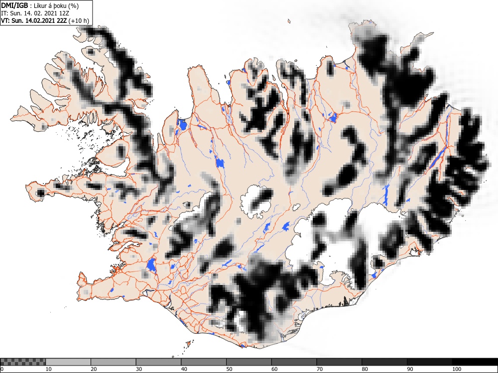Click the 30-40 legend color segment
This screenshot has width=498, height=373.
click(x=158, y=362)
